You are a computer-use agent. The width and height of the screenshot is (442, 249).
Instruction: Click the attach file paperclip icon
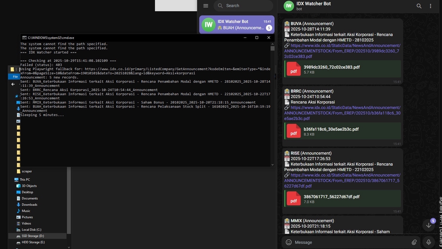coord(414,242)
